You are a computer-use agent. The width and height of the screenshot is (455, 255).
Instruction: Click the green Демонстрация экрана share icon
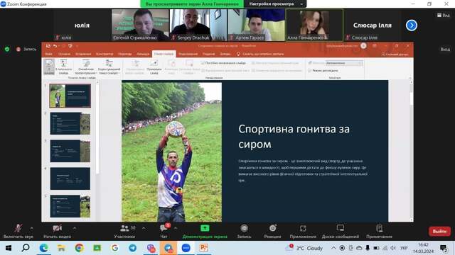pyautogui.click(x=205, y=228)
